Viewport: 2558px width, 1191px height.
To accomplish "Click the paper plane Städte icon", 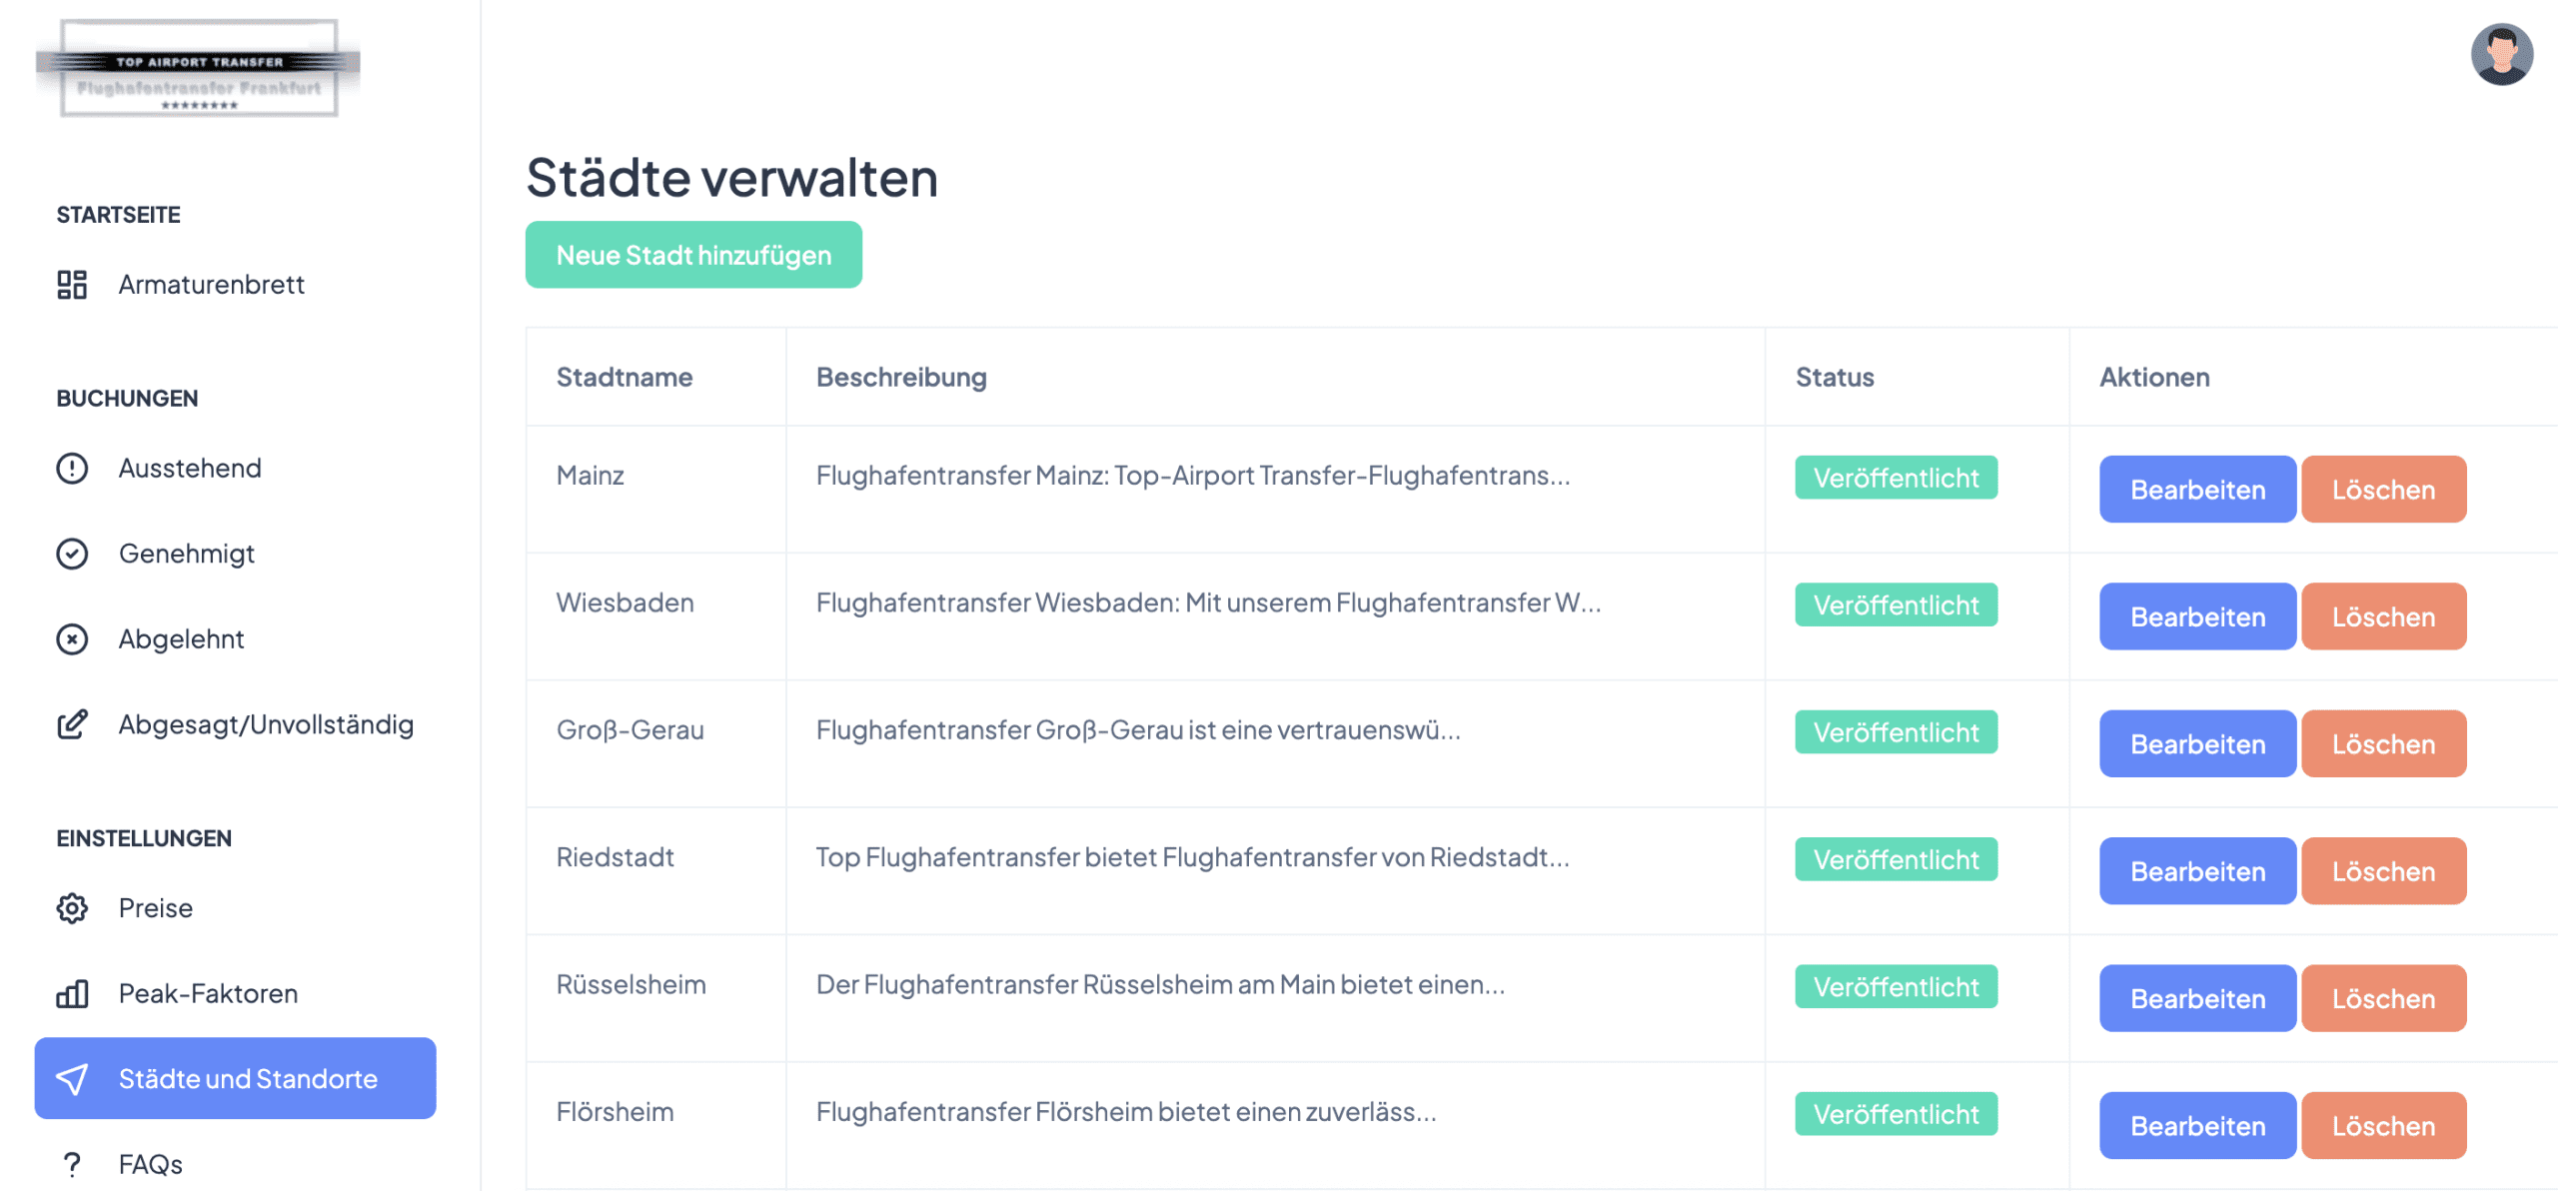I will tap(72, 1079).
